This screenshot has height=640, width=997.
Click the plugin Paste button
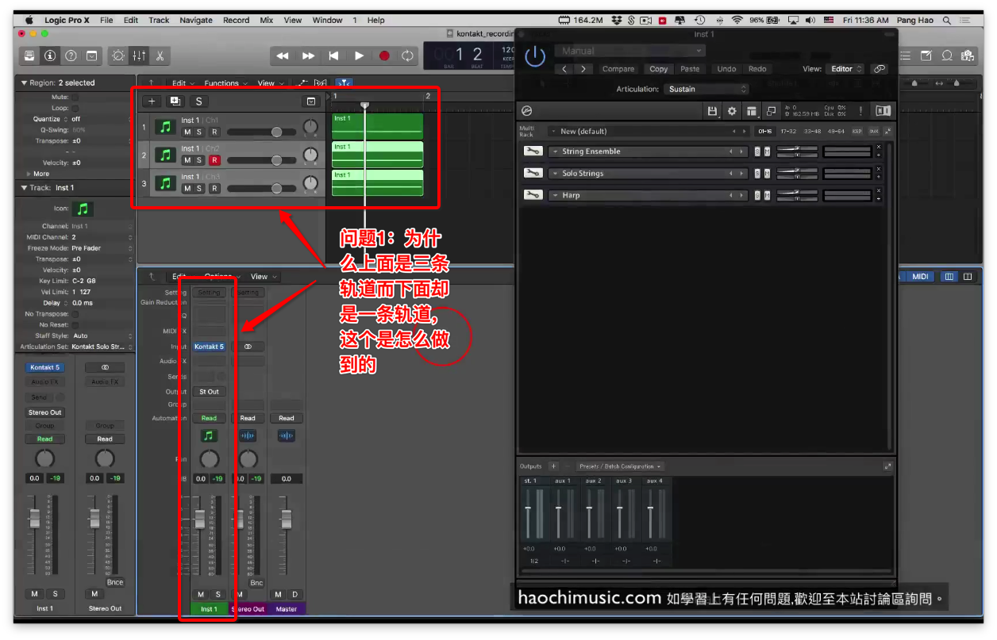(x=690, y=69)
